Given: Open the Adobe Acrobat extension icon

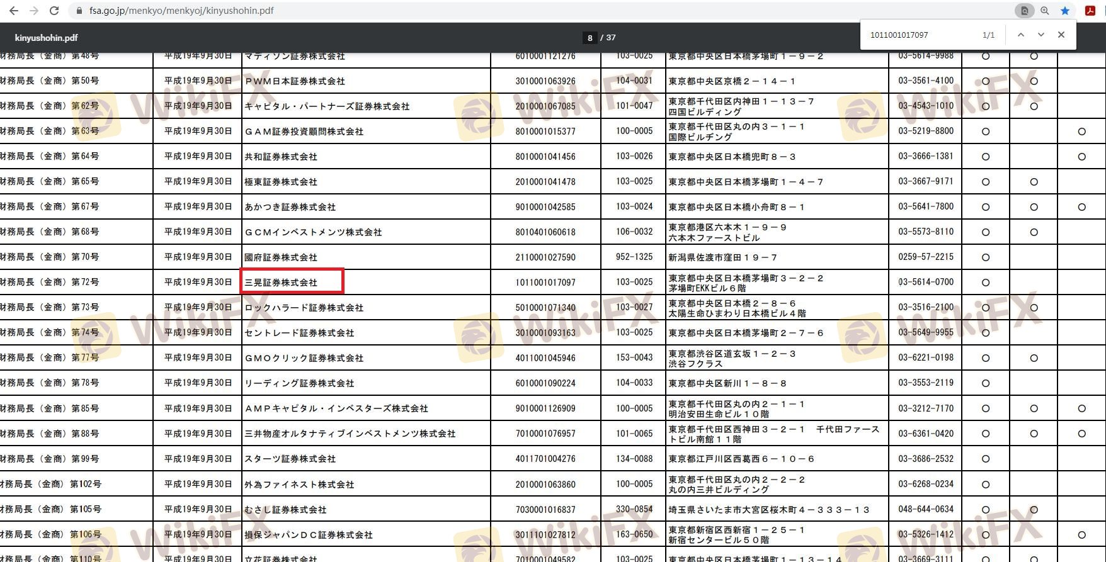Looking at the screenshot, I should 1090,11.
